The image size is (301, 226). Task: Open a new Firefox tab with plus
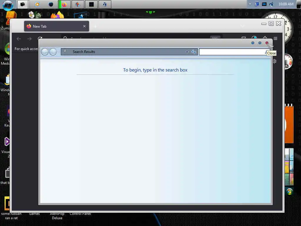point(95,26)
